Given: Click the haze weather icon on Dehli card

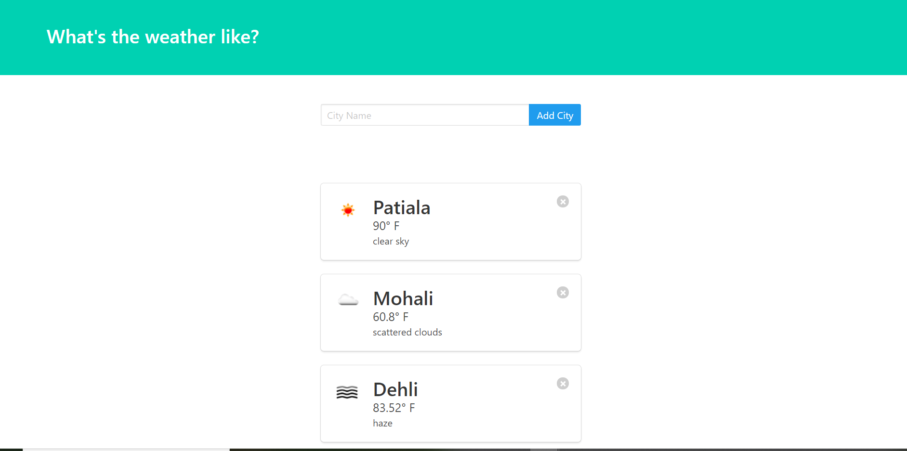Looking at the screenshot, I should click(347, 392).
